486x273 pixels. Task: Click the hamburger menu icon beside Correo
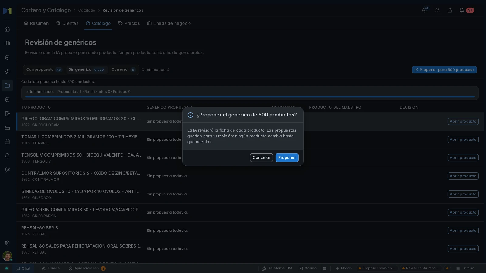(x=325, y=268)
